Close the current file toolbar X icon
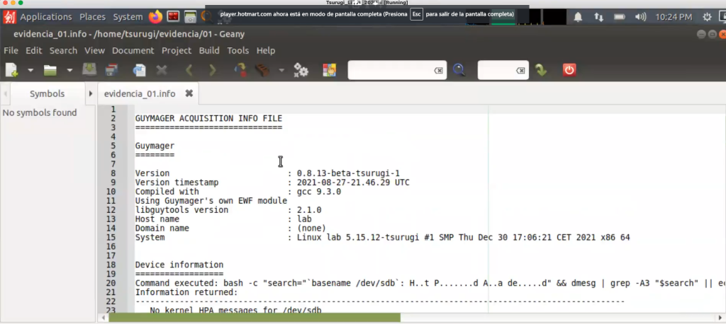 161,70
